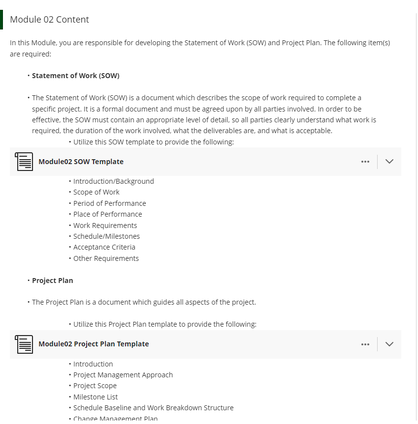Open the Project Plan Template ellipsis menu
The width and height of the screenshot is (418, 424).
[x=365, y=344]
